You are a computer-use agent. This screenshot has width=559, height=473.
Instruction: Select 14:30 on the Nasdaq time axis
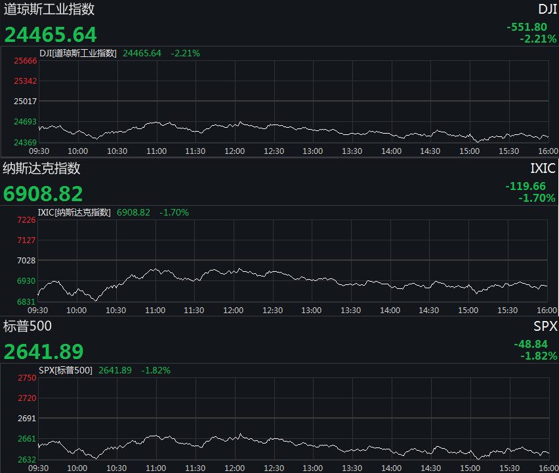(x=430, y=311)
